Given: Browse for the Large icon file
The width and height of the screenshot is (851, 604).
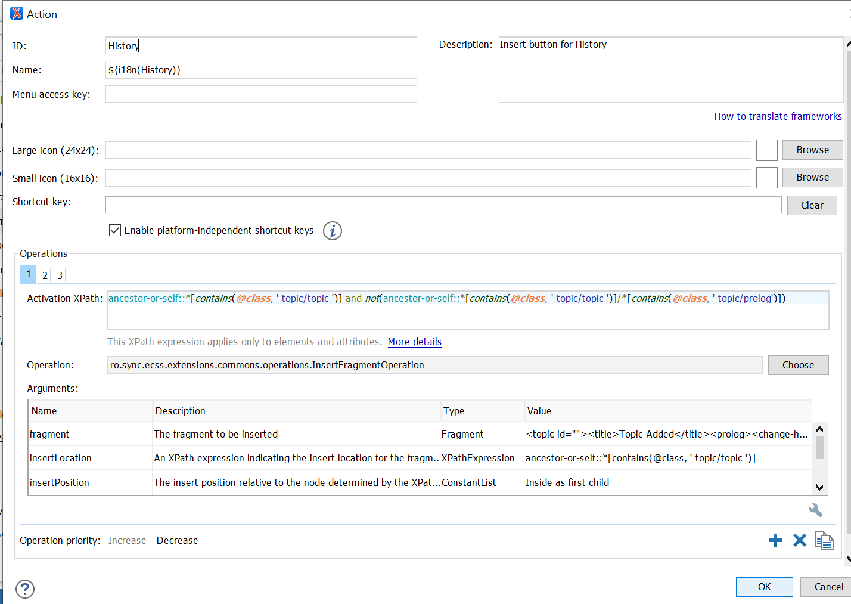Looking at the screenshot, I should 812,150.
